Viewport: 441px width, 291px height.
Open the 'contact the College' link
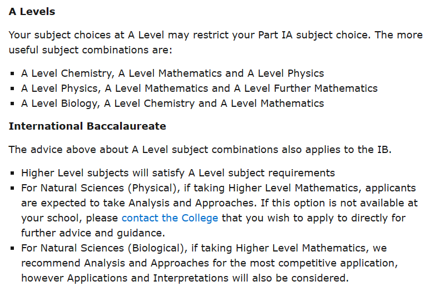(x=170, y=218)
